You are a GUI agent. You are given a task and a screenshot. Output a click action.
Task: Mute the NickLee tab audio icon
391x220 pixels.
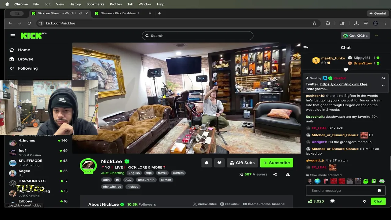click(x=80, y=13)
